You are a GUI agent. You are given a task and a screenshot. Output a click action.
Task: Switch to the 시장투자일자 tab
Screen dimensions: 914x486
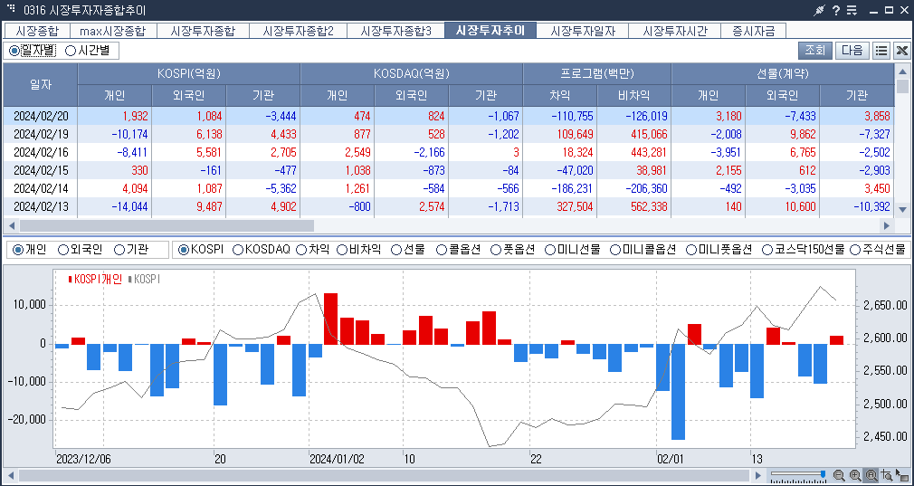[583, 31]
